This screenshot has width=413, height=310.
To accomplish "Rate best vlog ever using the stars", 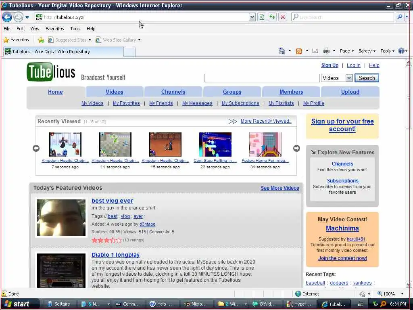I will tap(106, 240).
